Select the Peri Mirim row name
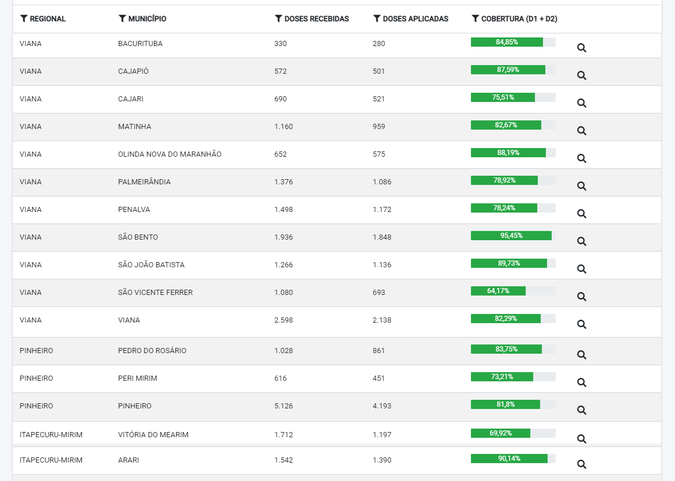 (137, 378)
